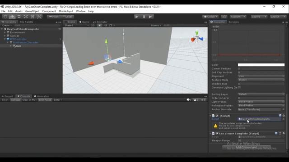
Task: Toggle Error Pause in Console
Action: (45, 100)
